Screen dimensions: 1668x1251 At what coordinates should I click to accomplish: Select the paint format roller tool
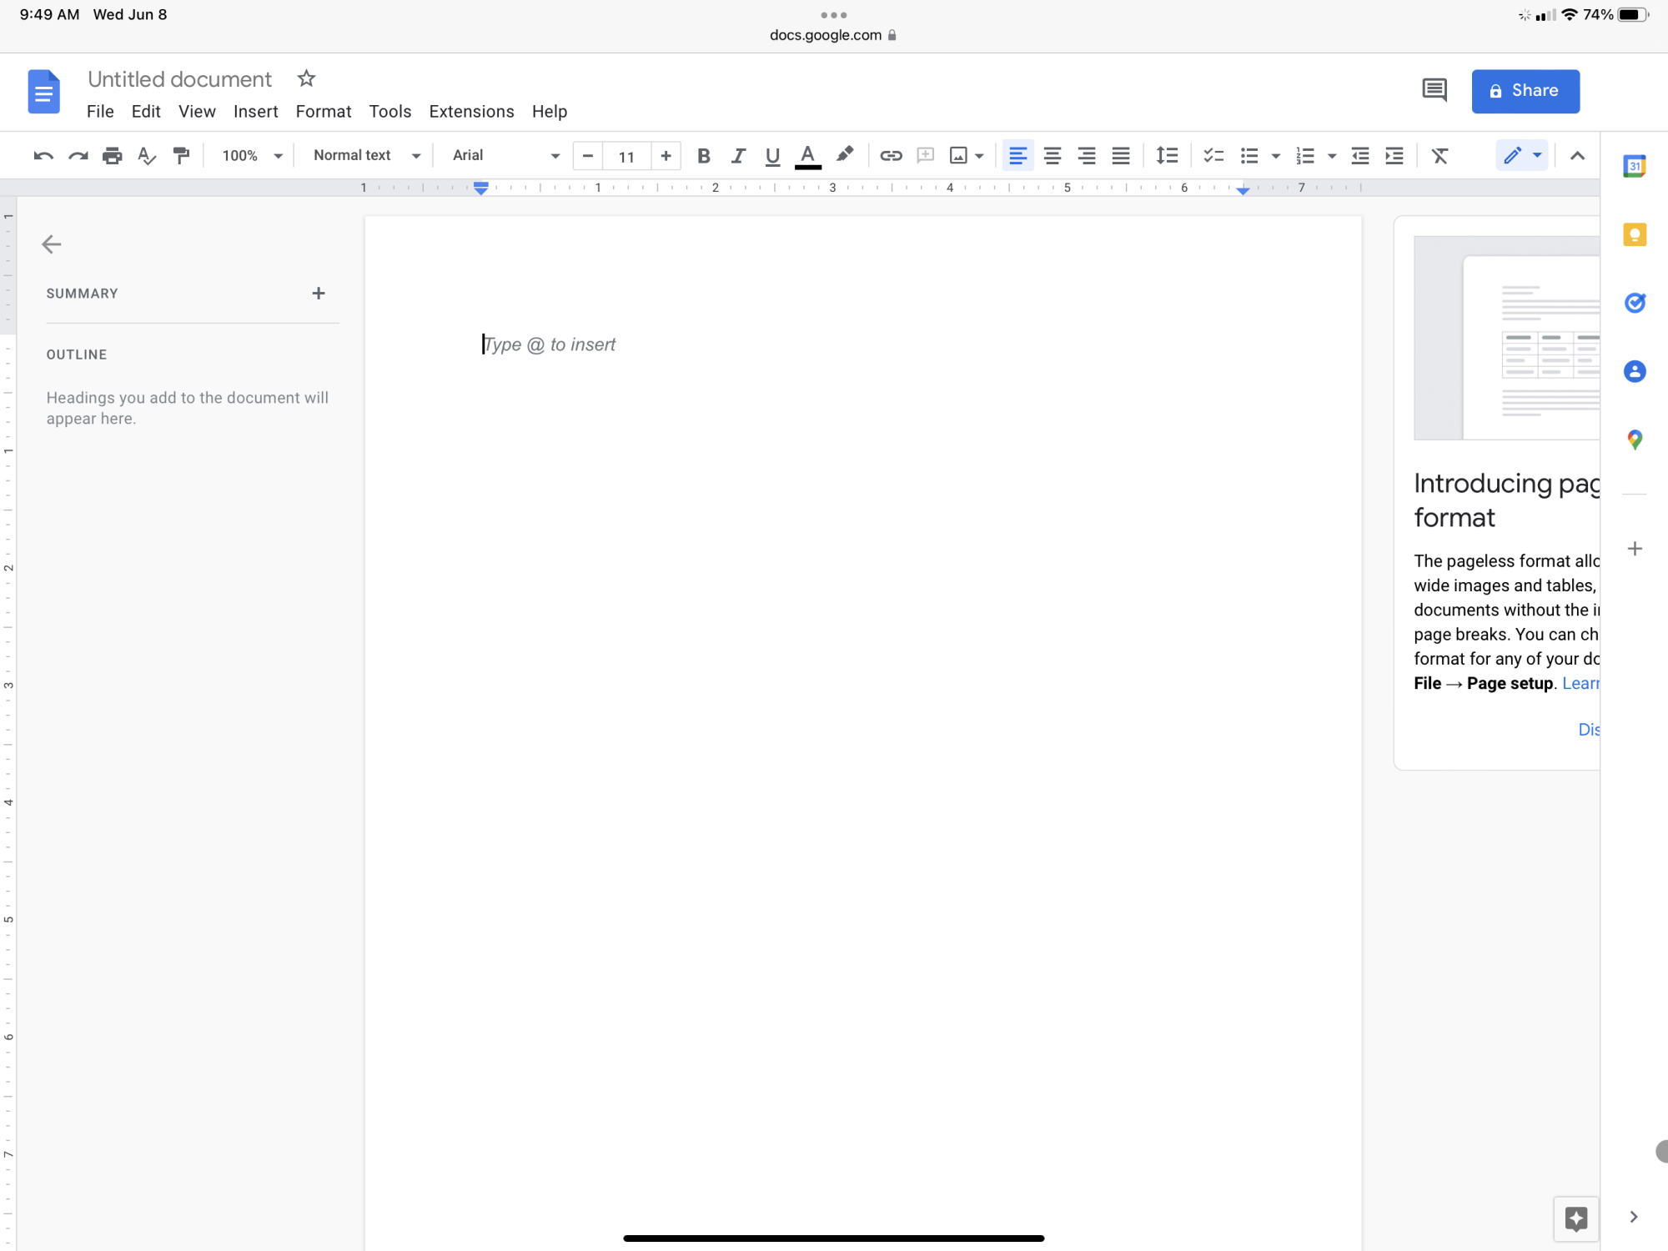(181, 155)
